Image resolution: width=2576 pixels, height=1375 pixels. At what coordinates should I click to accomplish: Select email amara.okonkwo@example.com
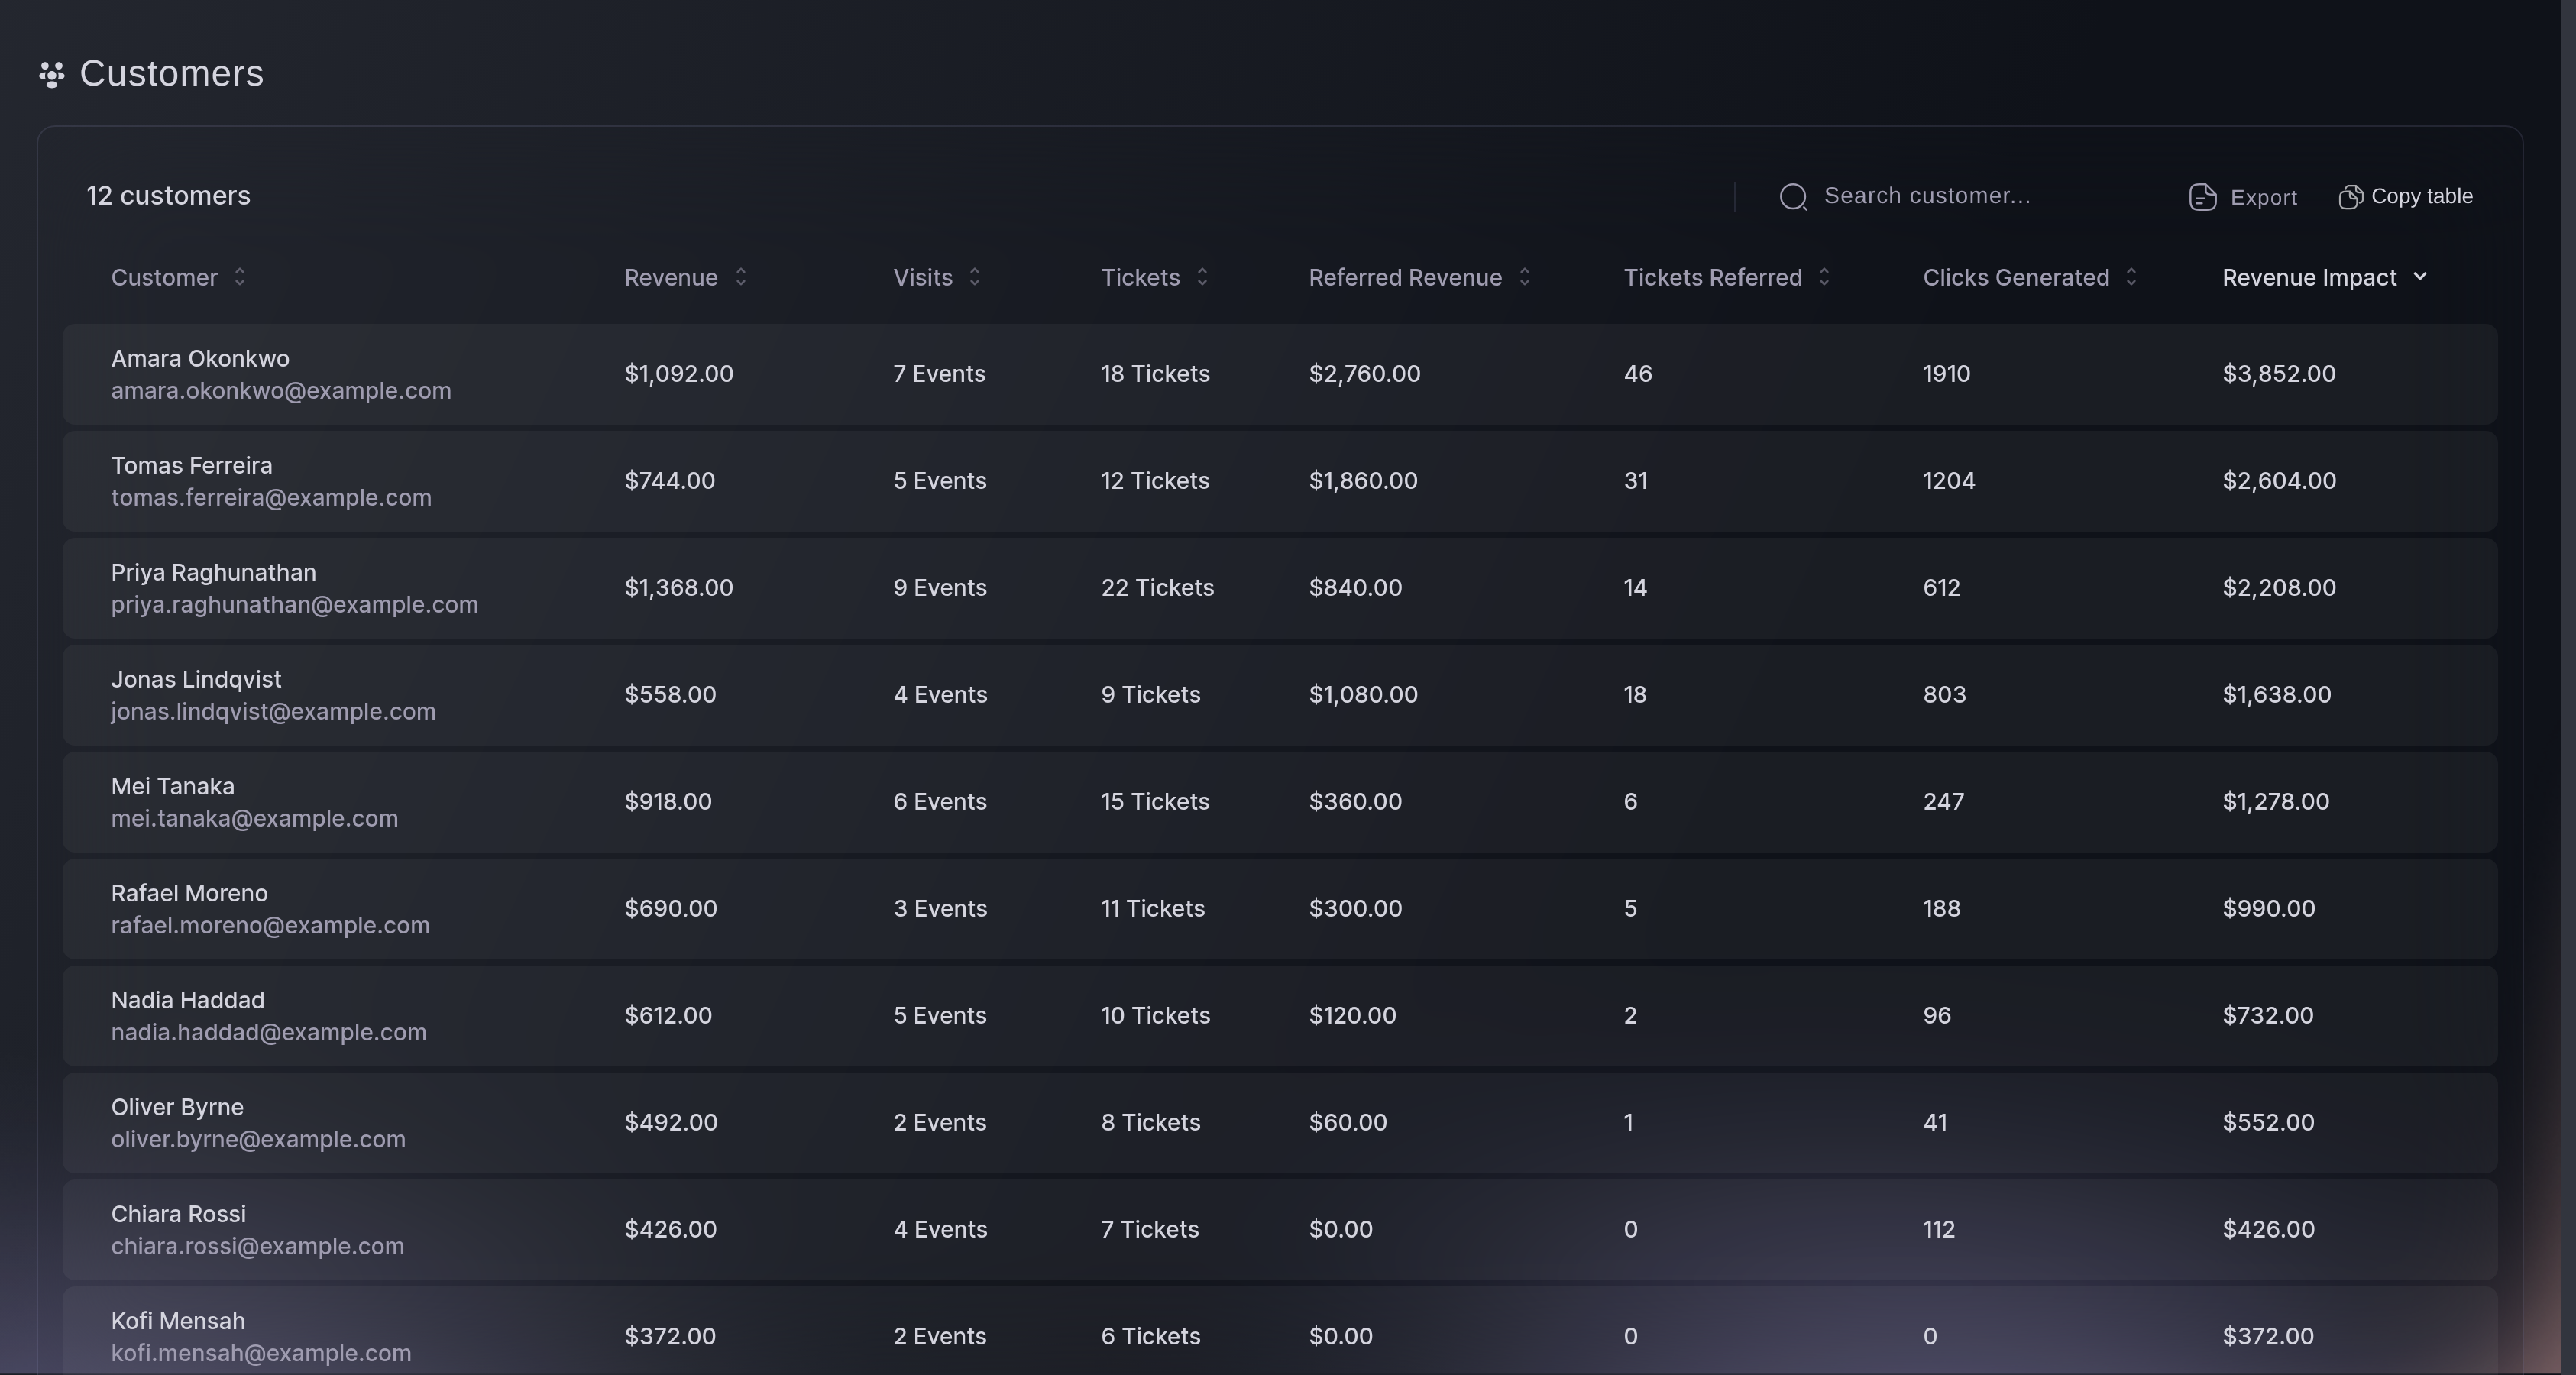[281, 391]
